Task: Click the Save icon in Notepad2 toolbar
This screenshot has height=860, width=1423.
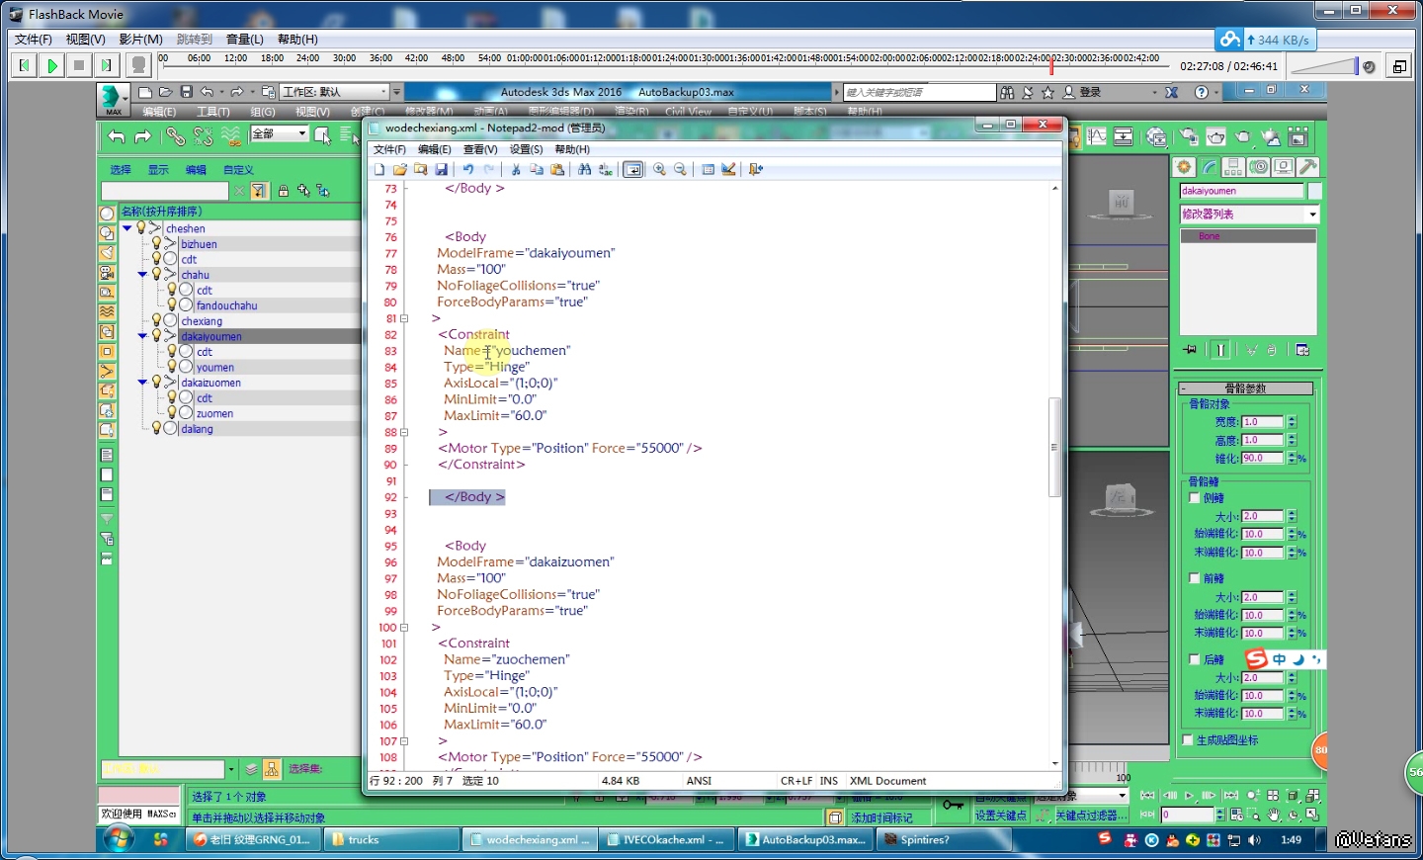Action: coord(442,170)
